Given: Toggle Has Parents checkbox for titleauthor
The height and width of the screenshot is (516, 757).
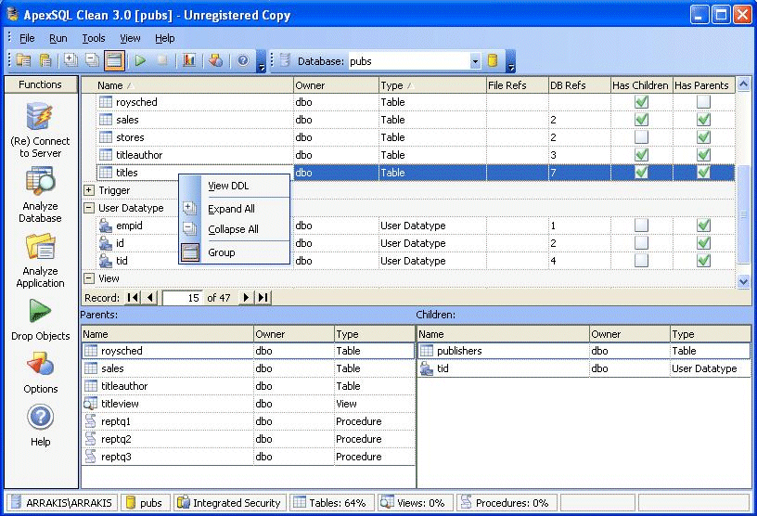Looking at the screenshot, I should [703, 155].
